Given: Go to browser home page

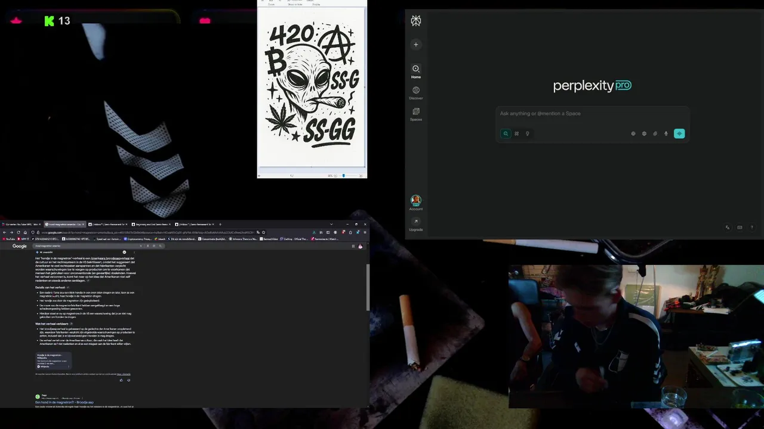Looking at the screenshot, I should (x=25, y=232).
